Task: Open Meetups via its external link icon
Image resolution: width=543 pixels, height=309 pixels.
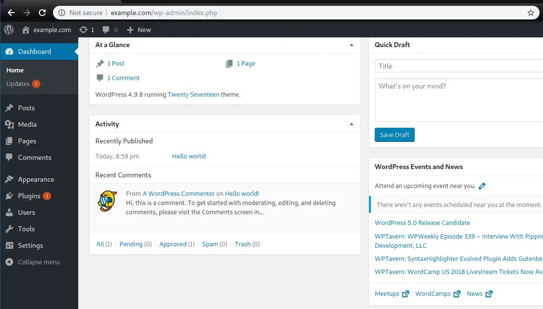Action: 406,293
